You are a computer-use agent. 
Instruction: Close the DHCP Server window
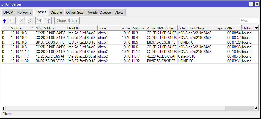coord(257,4)
